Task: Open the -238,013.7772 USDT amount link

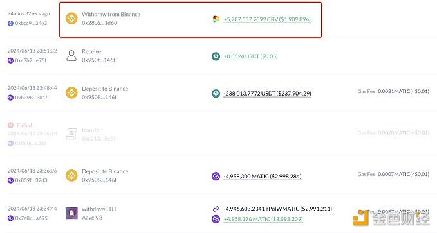Action: click(267, 94)
